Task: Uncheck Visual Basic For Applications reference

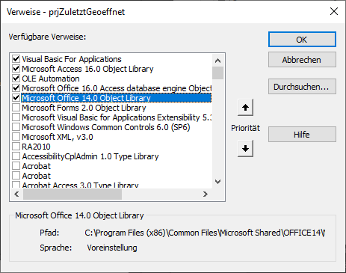Action: point(16,59)
